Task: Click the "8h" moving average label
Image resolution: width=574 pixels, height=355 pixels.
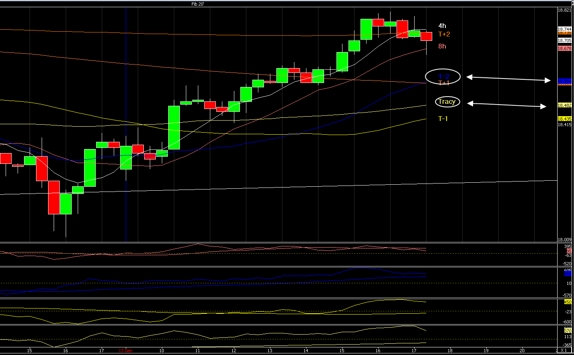Action: (442, 46)
